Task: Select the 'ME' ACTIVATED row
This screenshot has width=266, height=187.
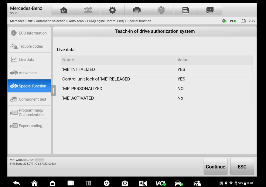Action: coord(157,98)
